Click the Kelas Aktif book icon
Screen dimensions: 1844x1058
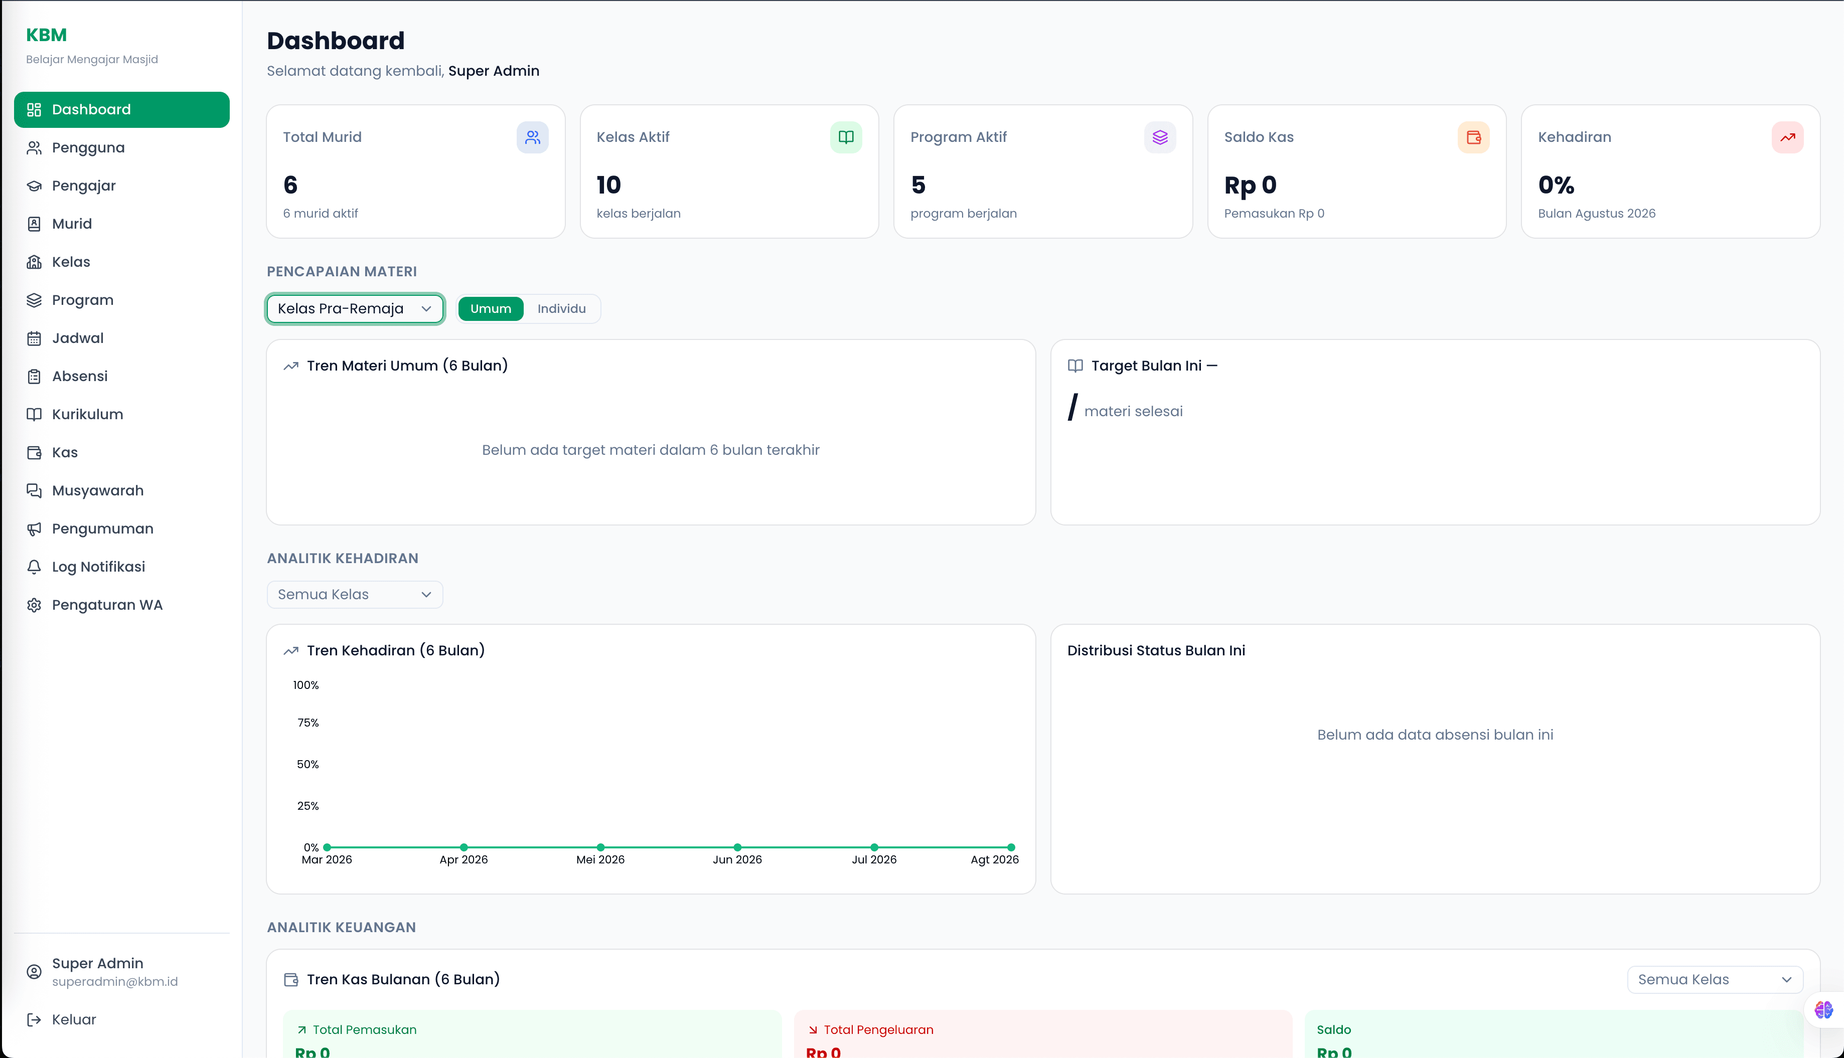(x=846, y=137)
